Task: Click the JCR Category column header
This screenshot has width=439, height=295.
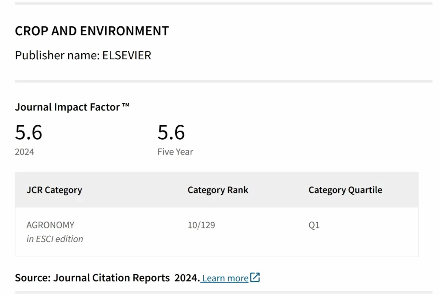Action: tap(54, 190)
